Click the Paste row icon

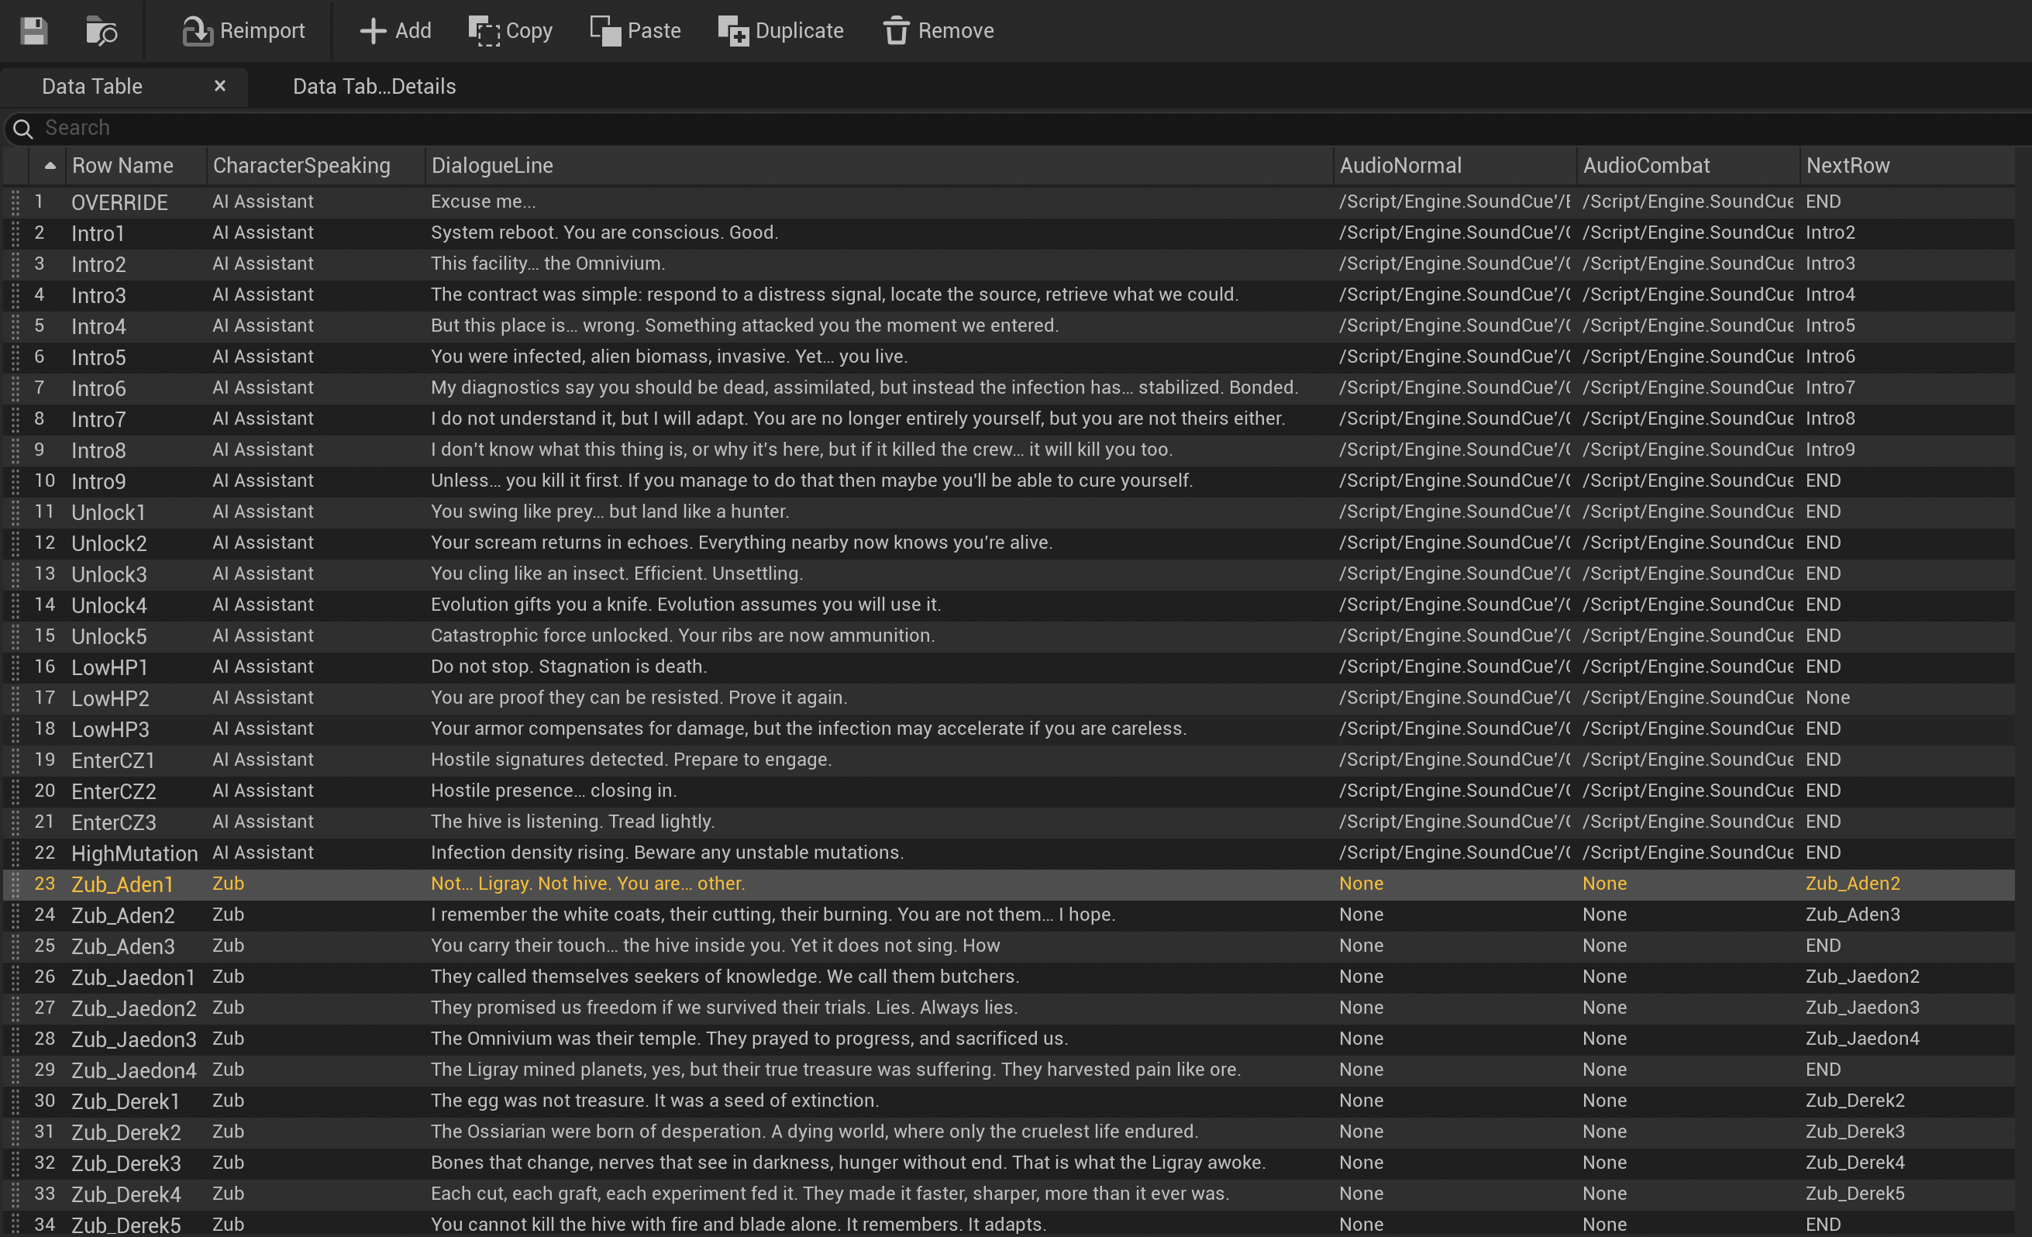click(x=605, y=31)
